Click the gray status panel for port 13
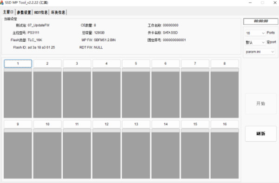 (136, 156)
